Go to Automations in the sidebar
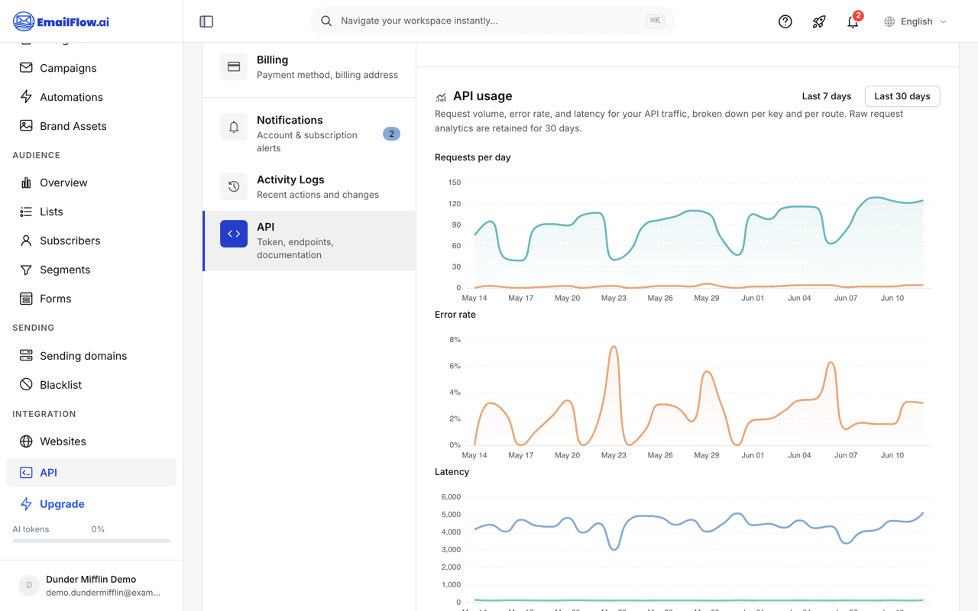978x611 pixels. pos(91,97)
